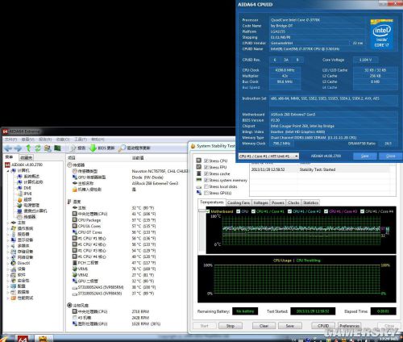Enable the Stress GPU(s) checkbox
Image resolution: width=403 pixels, height=342 pixels.
(206, 193)
